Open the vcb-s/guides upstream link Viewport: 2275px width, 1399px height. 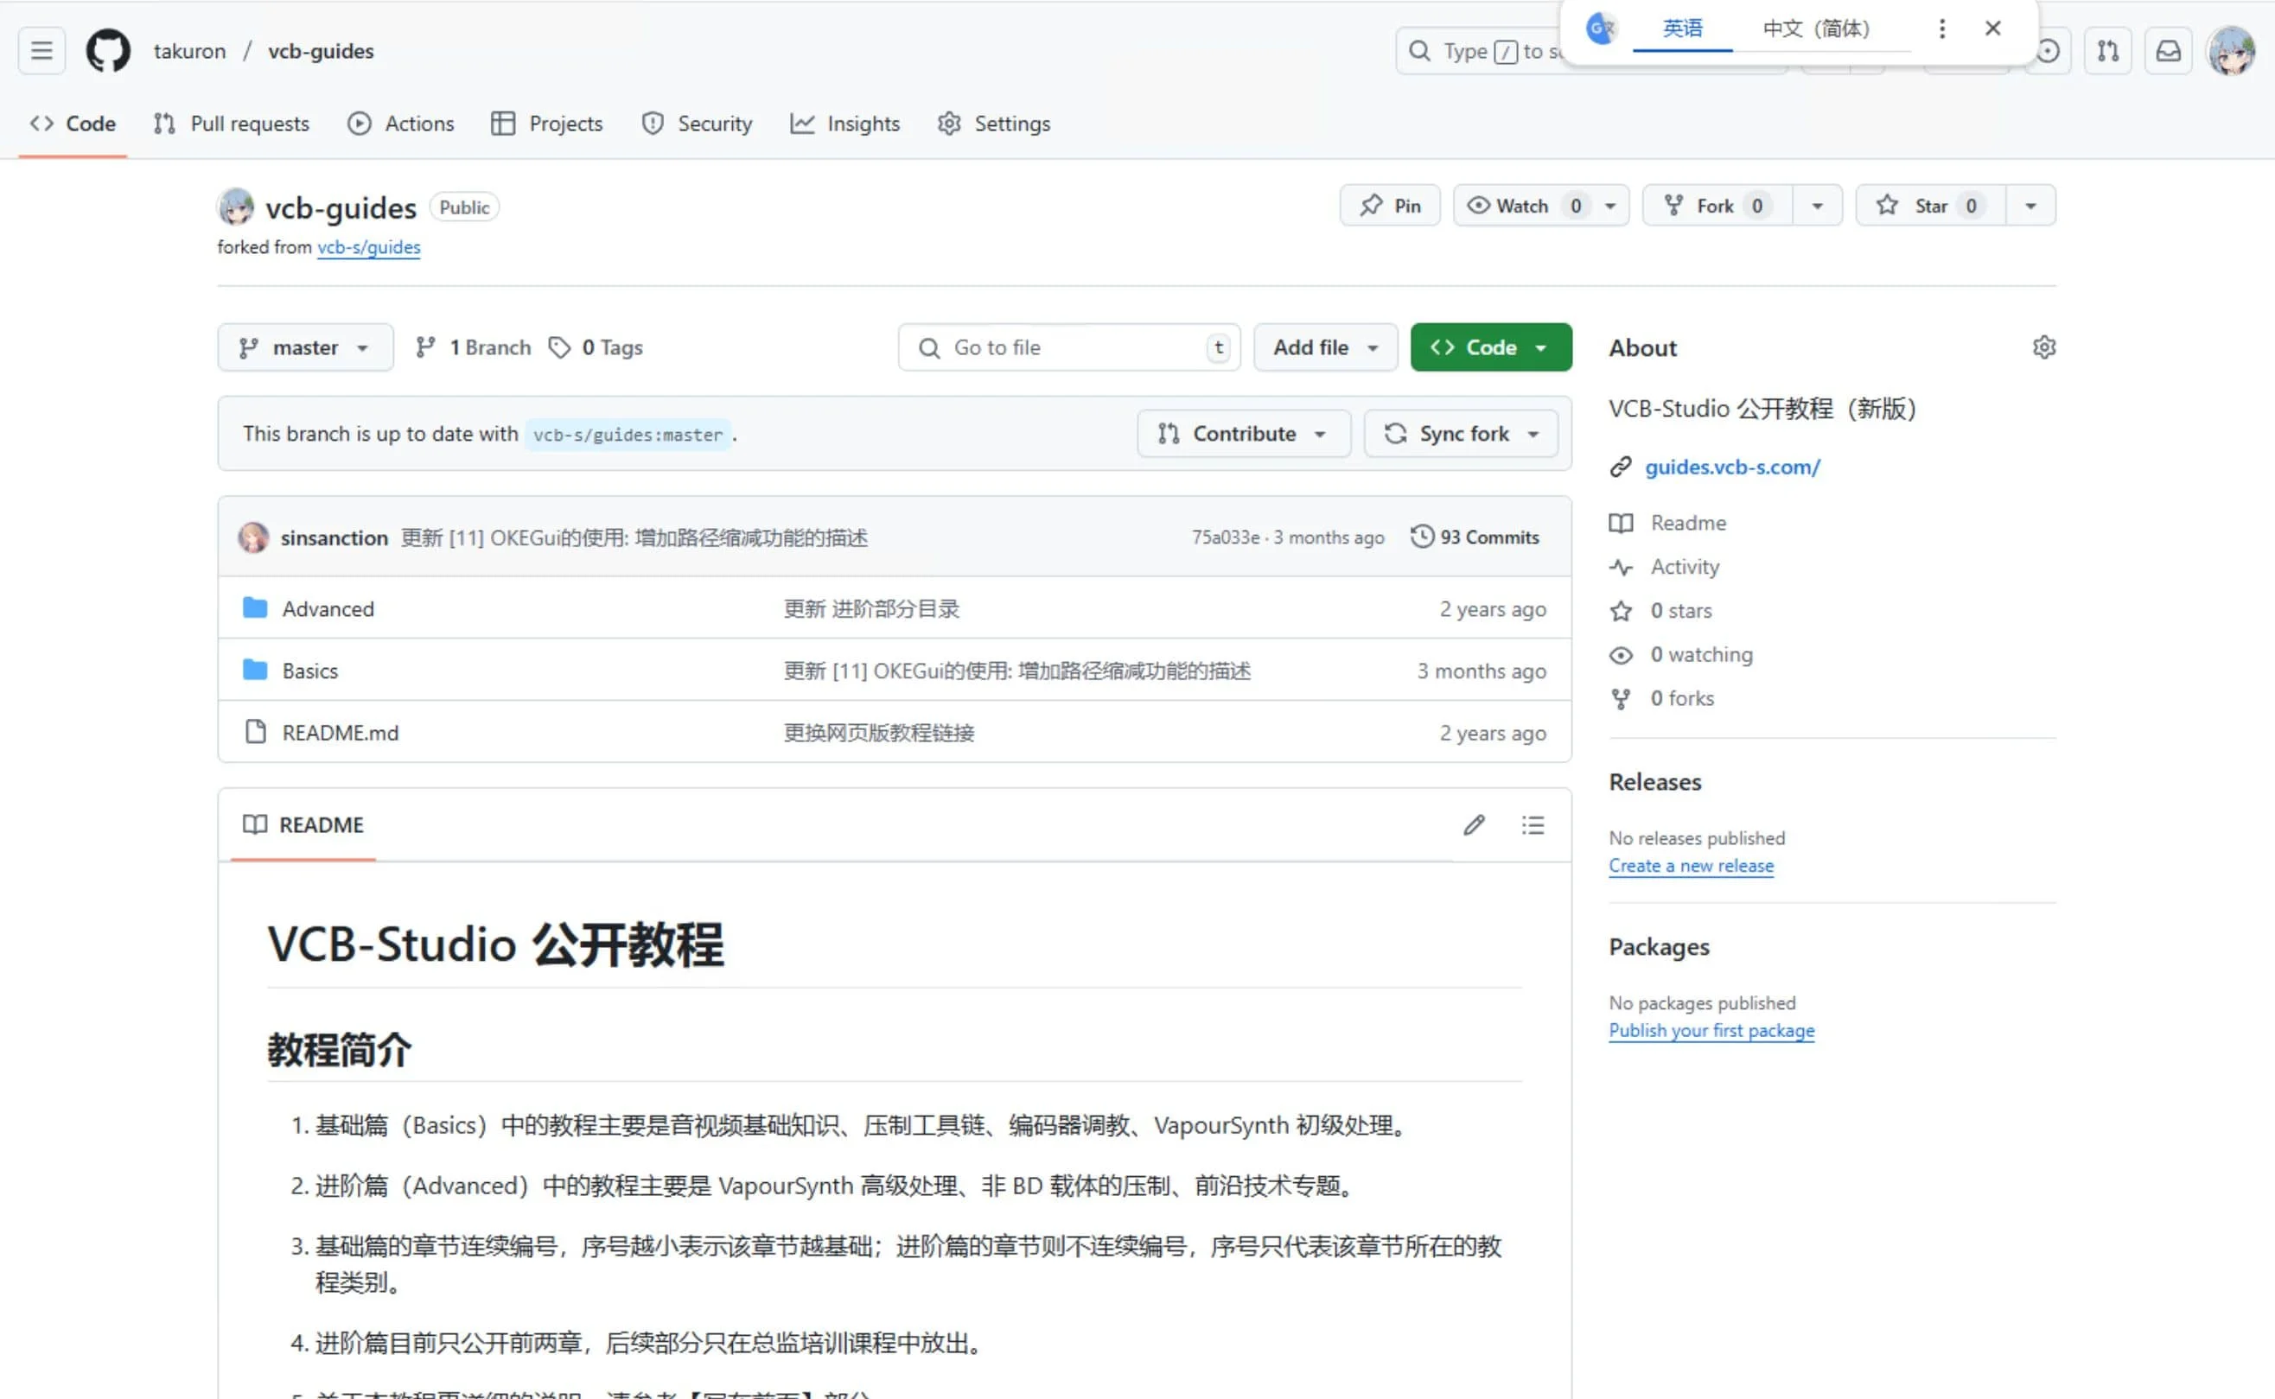(x=368, y=247)
